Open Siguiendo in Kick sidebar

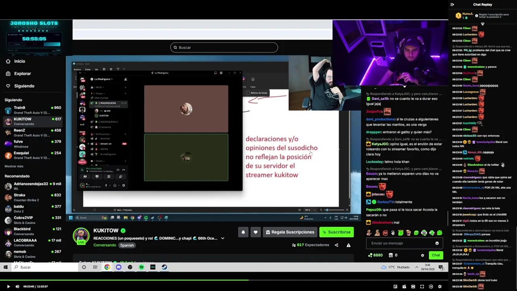coord(24,86)
